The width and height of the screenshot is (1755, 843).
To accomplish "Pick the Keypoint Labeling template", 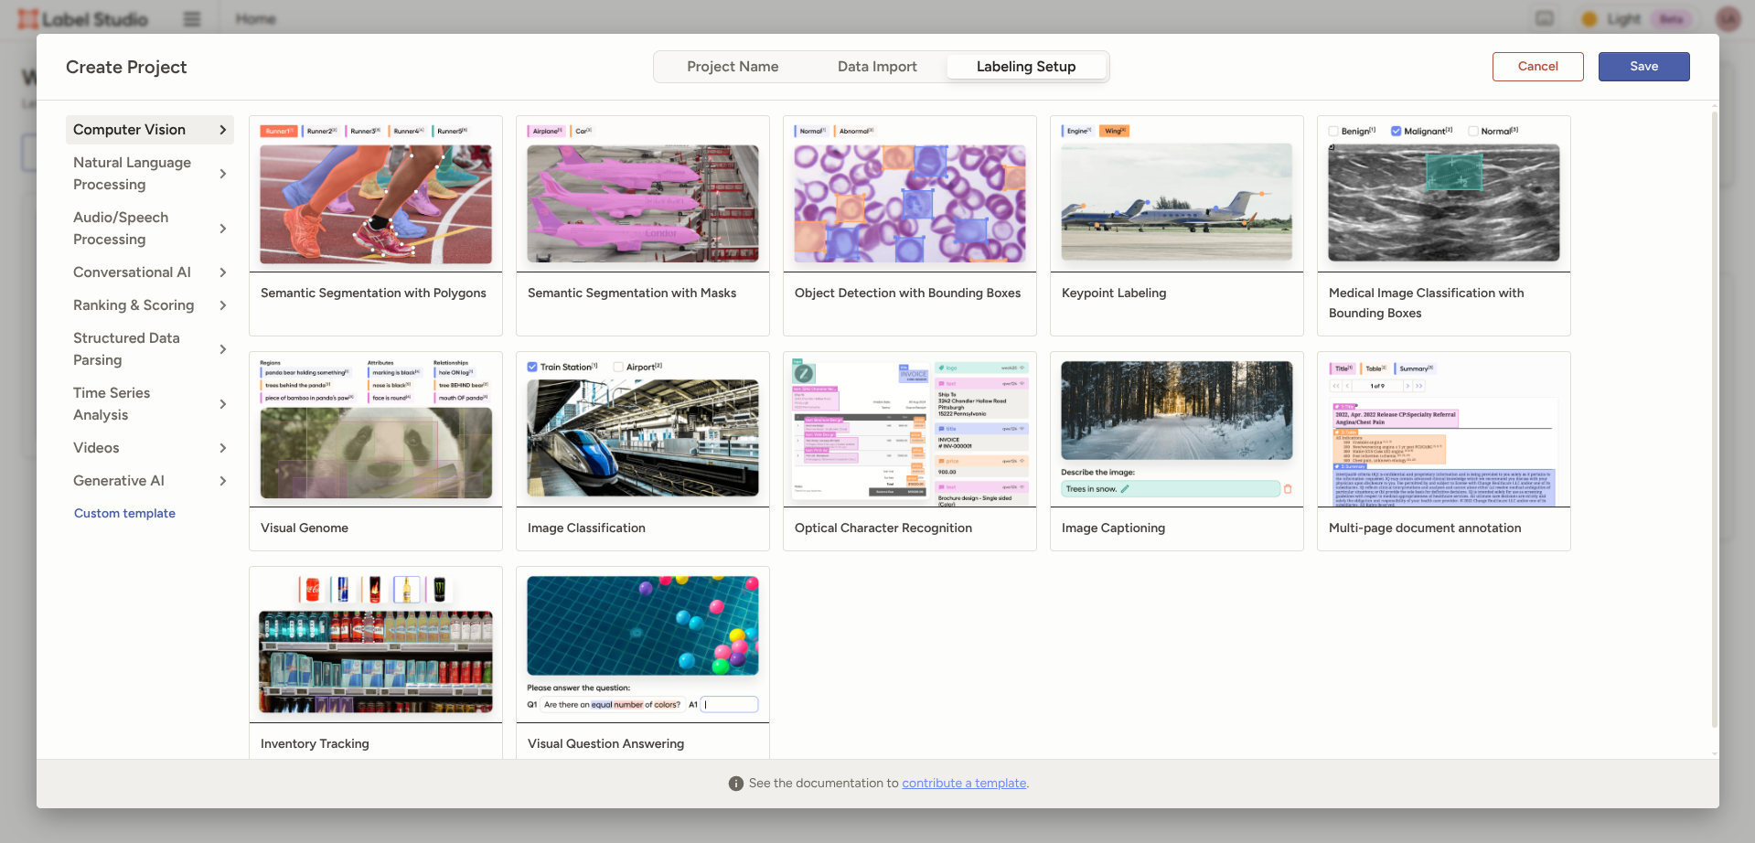I will click(x=1177, y=226).
